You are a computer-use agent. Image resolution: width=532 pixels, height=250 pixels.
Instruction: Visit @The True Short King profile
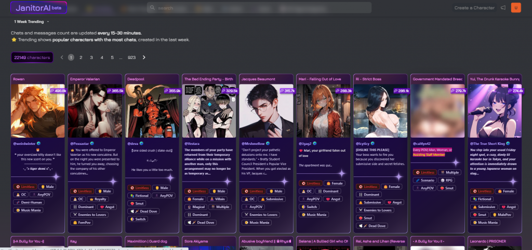[x=487, y=143]
